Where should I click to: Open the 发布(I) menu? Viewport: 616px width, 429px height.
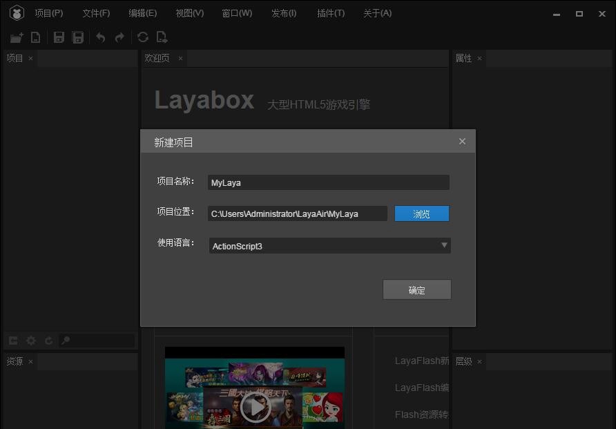[x=284, y=13]
